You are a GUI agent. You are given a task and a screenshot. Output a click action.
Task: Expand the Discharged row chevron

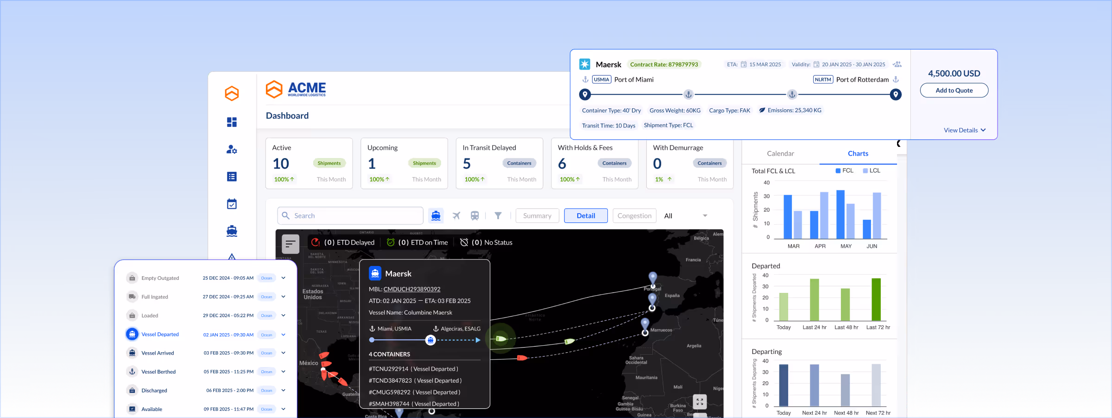[283, 391]
